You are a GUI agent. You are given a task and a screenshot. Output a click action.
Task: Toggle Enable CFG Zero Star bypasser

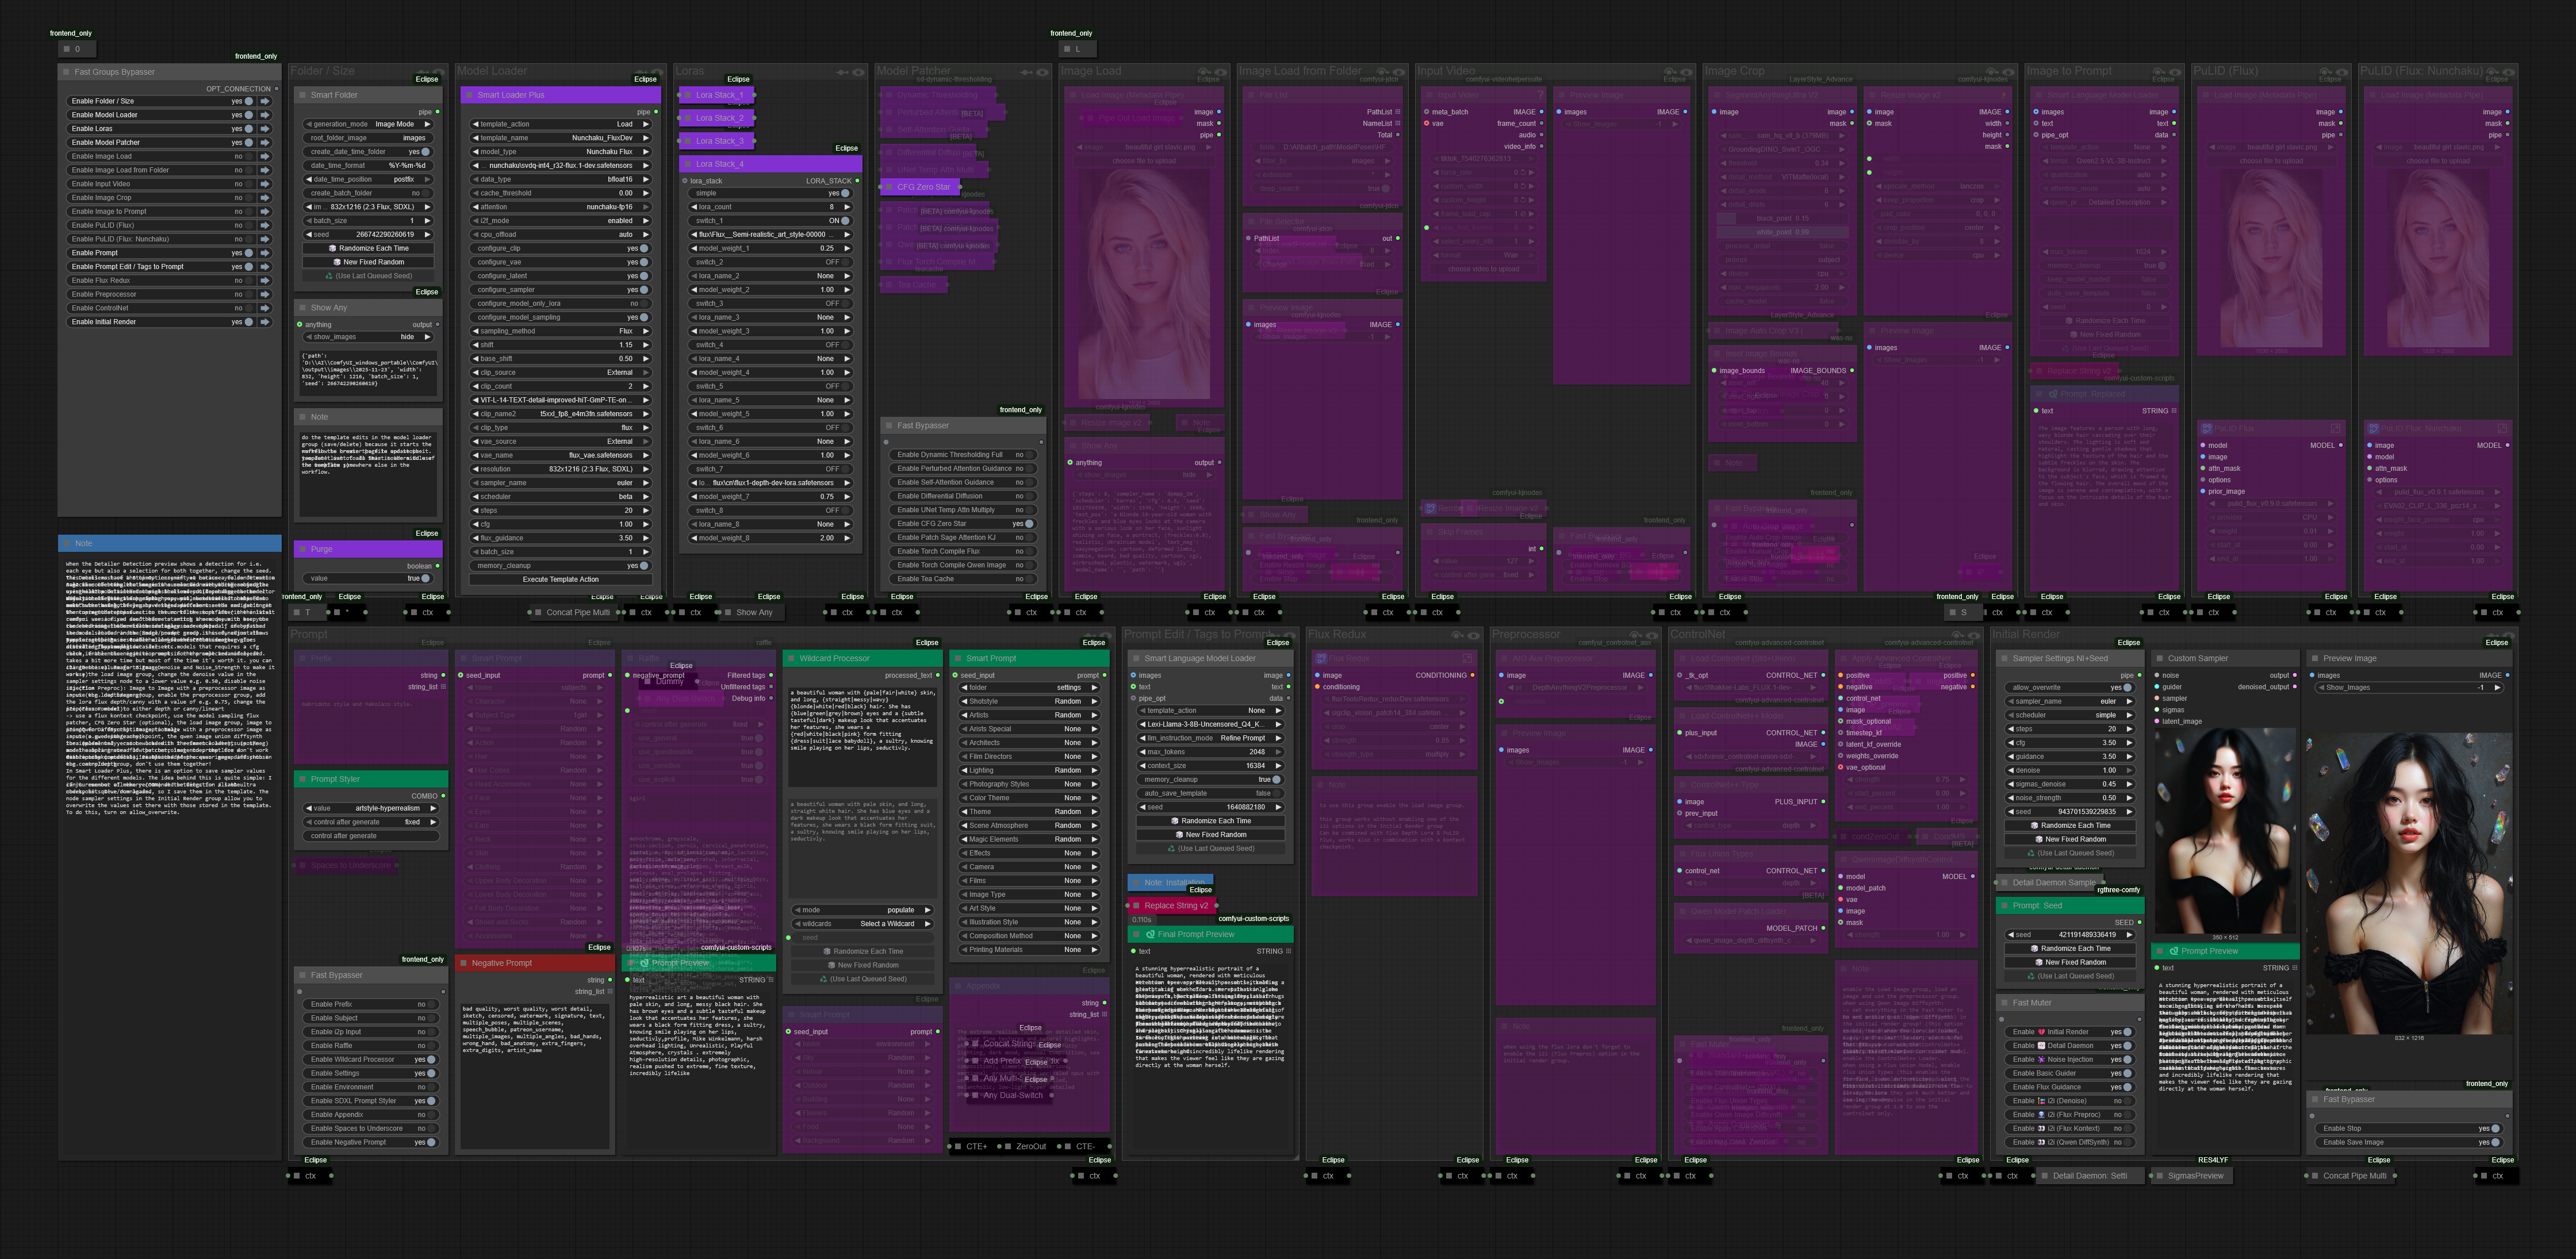1029,524
